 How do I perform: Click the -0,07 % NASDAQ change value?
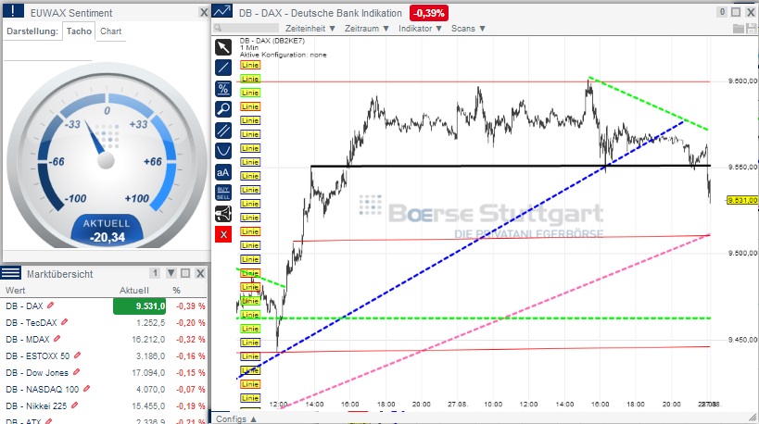tap(190, 389)
